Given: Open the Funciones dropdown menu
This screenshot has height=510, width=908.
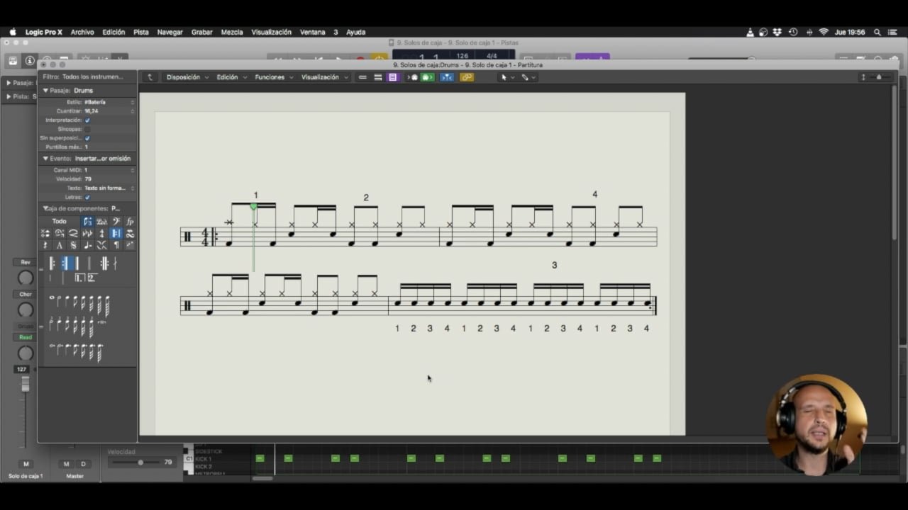Looking at the screenshot, I should click(274, 77).
